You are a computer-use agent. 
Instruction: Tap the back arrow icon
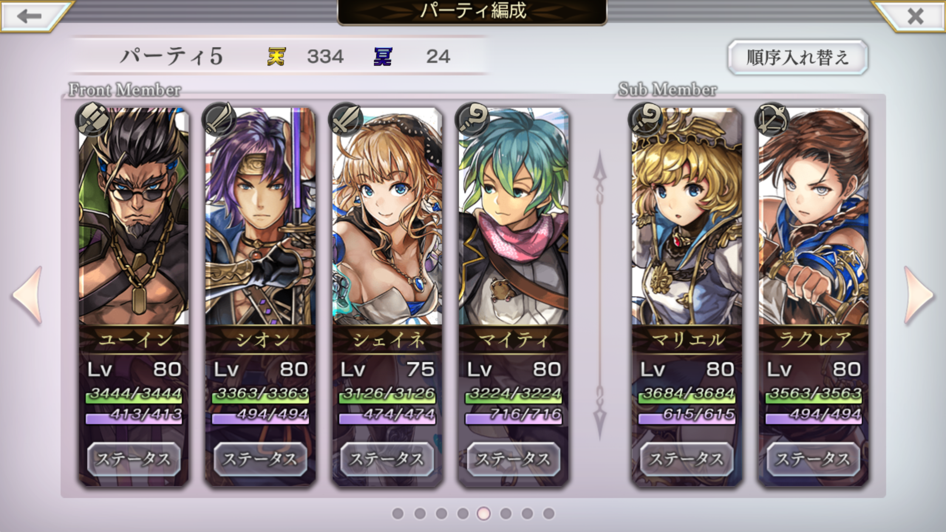click(x=30, y=16)
